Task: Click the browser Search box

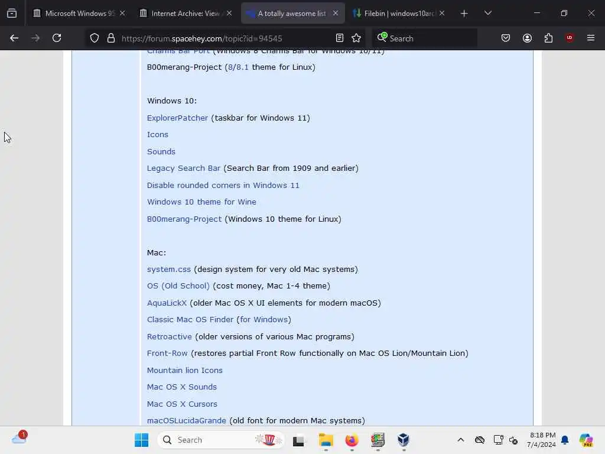Action: pos(424,38)
